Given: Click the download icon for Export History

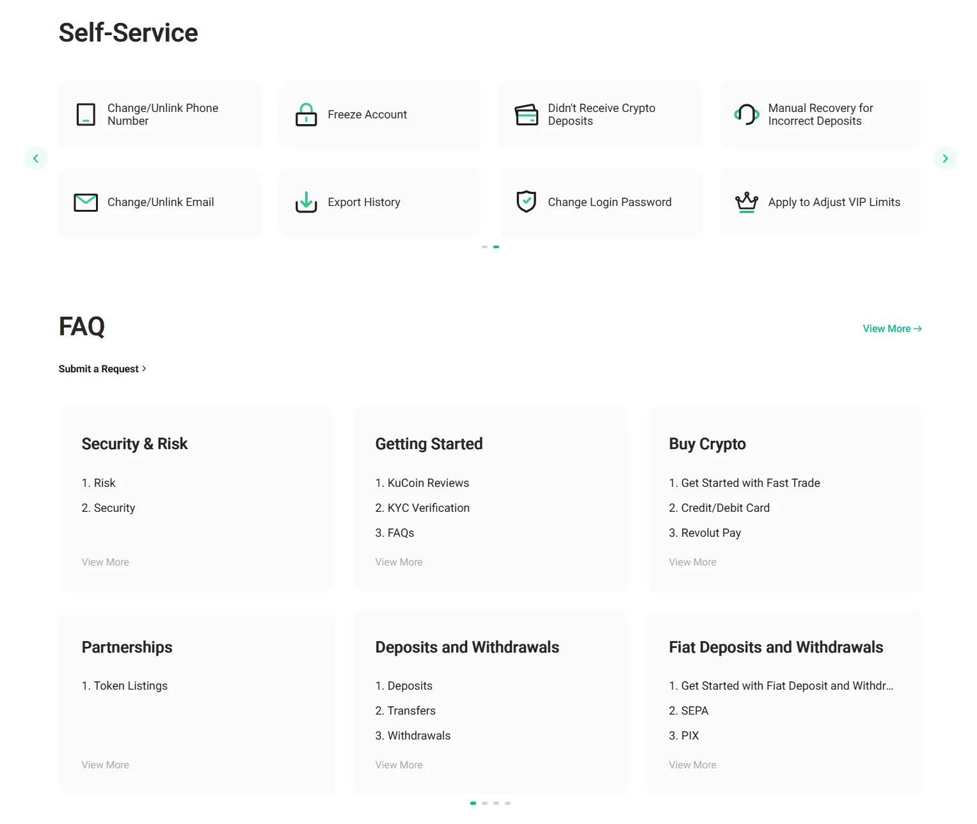Looking at the screenshot, I should [306, 202].
